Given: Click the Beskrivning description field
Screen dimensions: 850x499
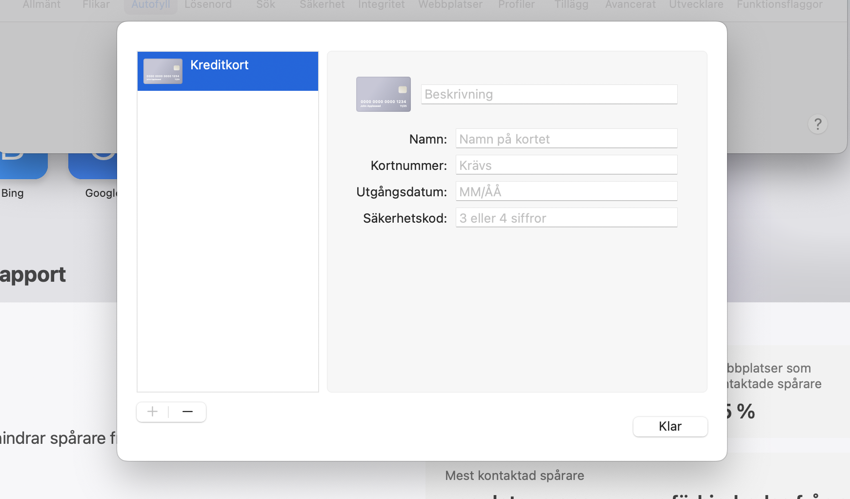Looking at the screenshot, I should point(549,94).
